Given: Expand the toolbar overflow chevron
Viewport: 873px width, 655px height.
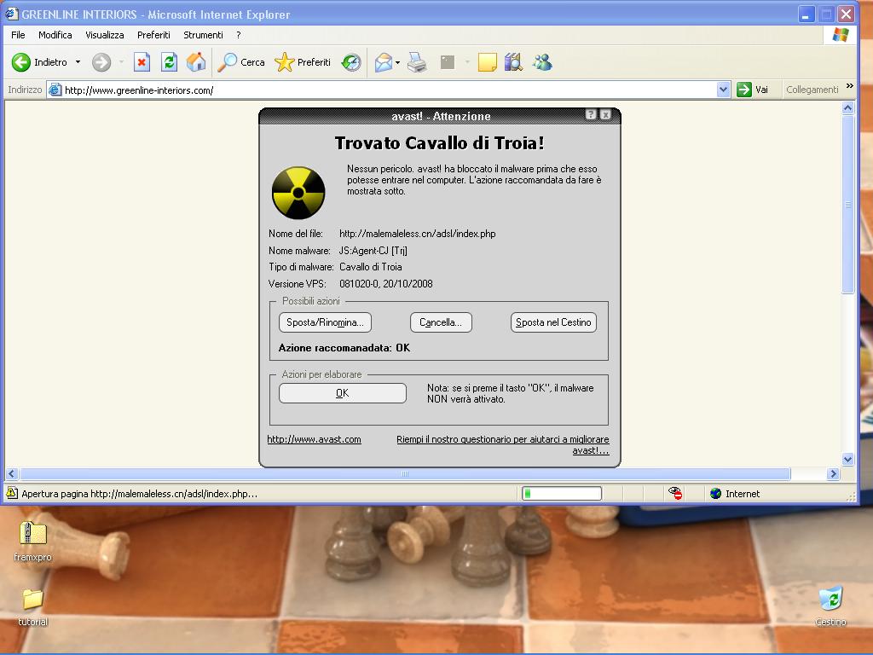Looking at the screenshot, I should (850, 86).
